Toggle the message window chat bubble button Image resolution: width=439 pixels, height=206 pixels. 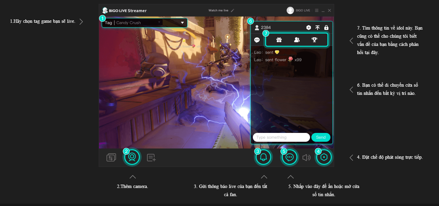tap(290, 157)
